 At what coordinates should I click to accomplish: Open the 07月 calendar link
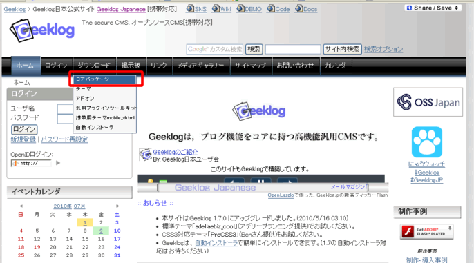coord(79,206)
